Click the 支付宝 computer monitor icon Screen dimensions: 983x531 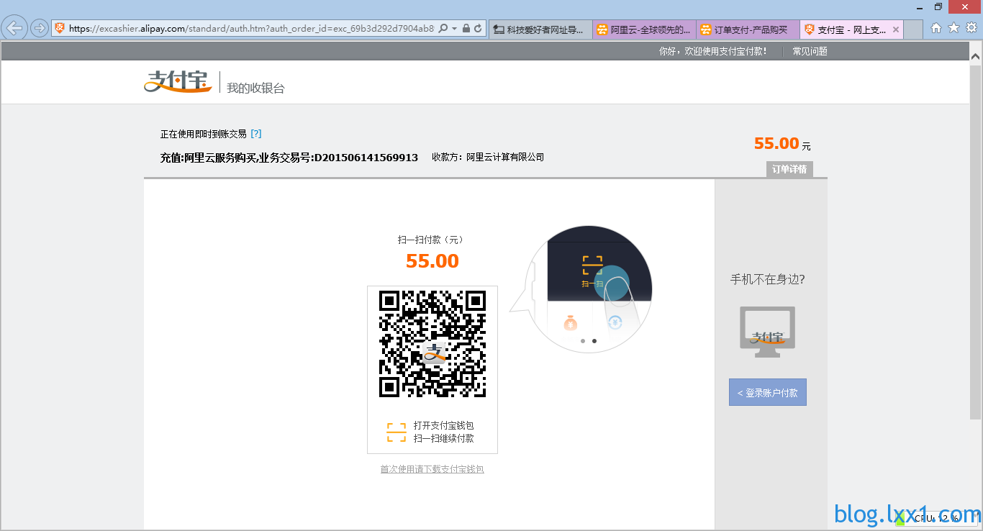point(767,332)
